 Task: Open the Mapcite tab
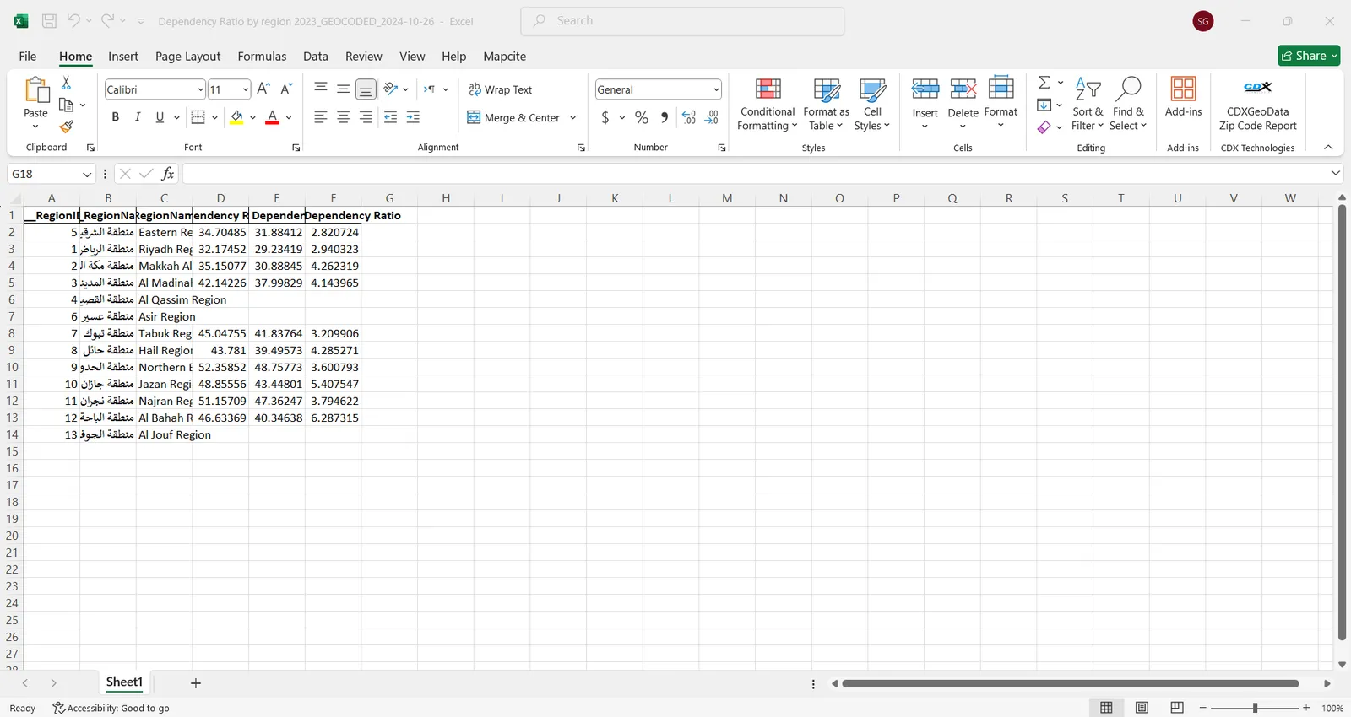[x=505, y=56]
